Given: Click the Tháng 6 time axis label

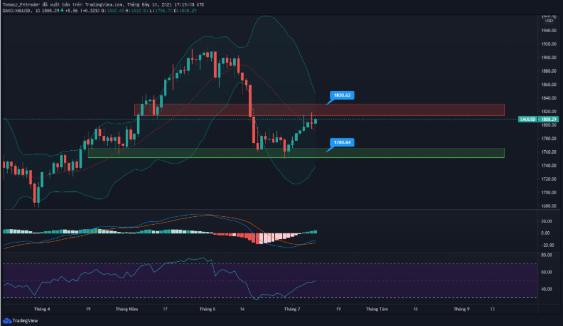Looking at the screenshot, I should click(x=208, y=309).
